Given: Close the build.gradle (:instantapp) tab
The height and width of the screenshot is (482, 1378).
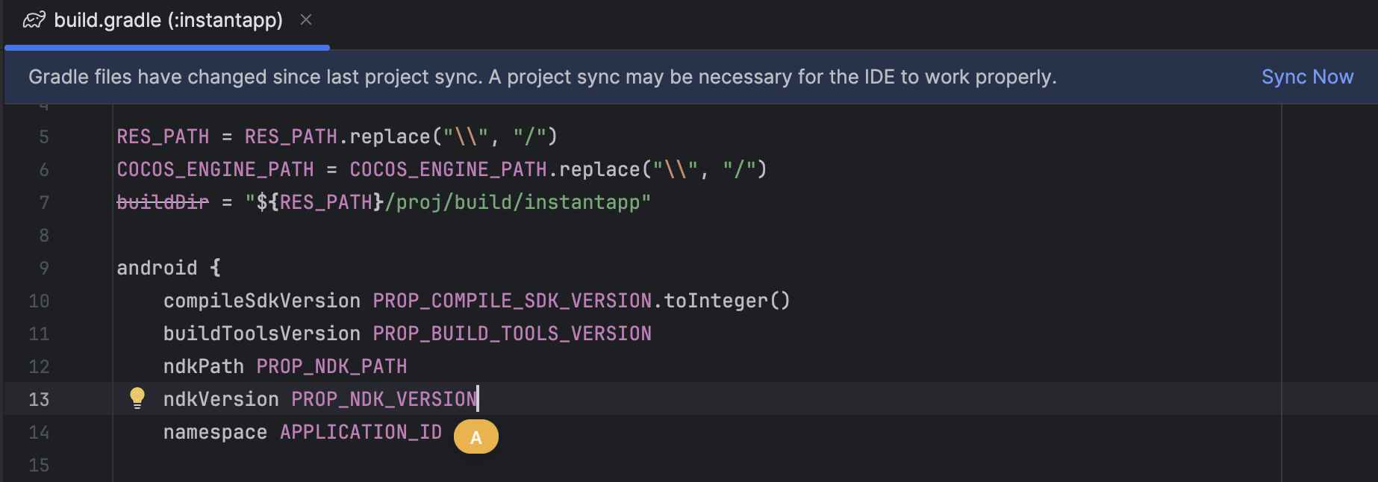Looking at the screenshot, I should 306,20.
